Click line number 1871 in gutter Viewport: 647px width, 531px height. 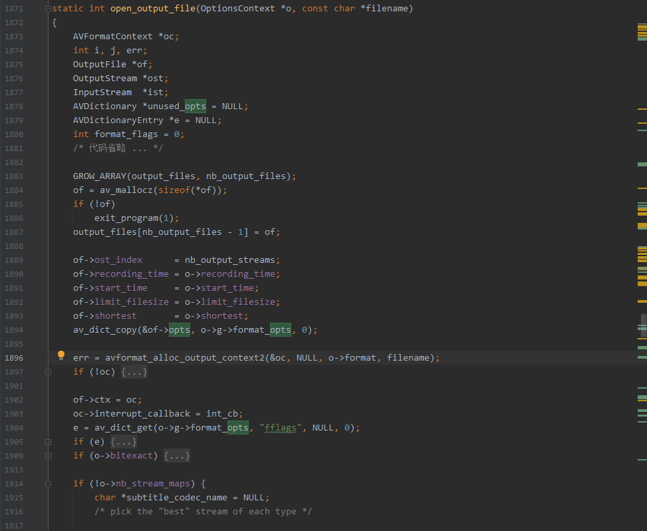14,9
